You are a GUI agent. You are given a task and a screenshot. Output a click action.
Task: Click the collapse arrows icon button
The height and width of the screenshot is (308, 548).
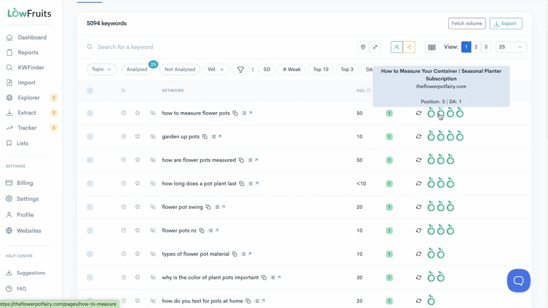coord(375,47)
